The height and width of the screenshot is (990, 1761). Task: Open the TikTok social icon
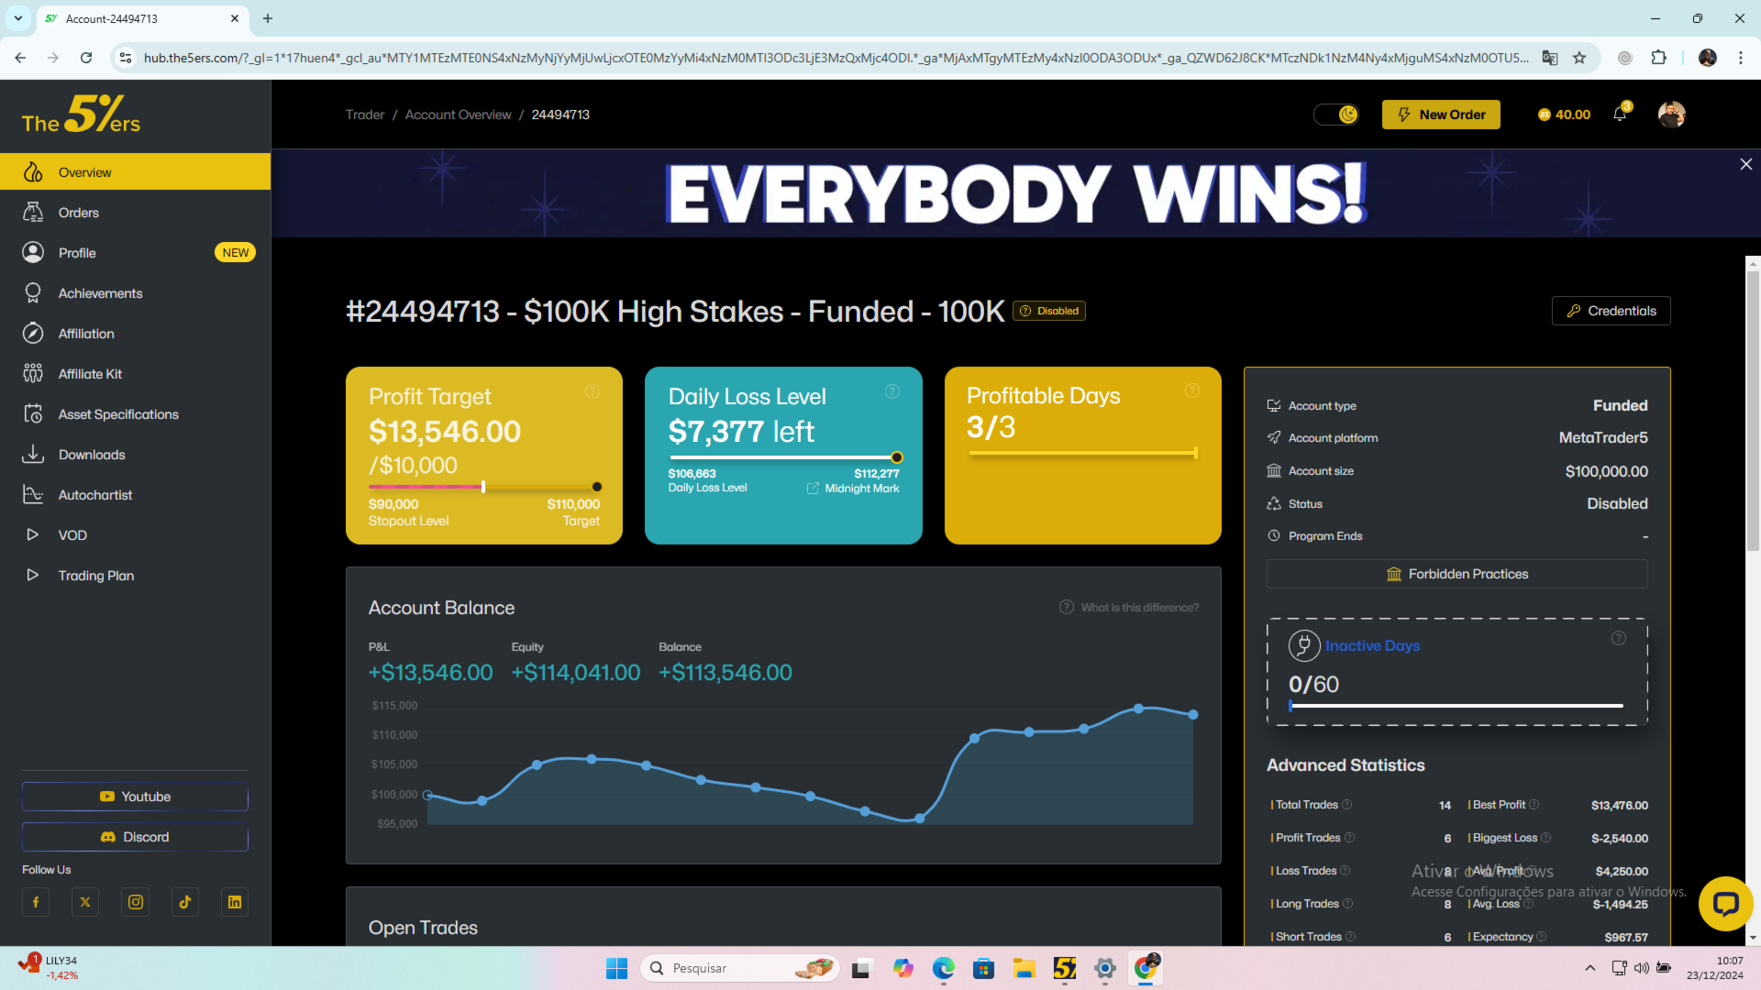pos(185,902)
